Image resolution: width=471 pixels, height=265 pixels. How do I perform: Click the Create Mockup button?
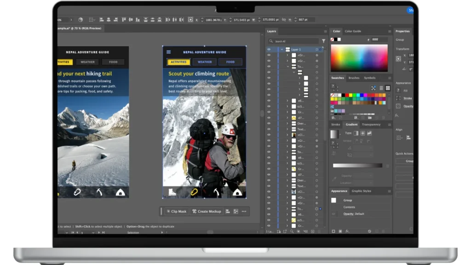207,211
